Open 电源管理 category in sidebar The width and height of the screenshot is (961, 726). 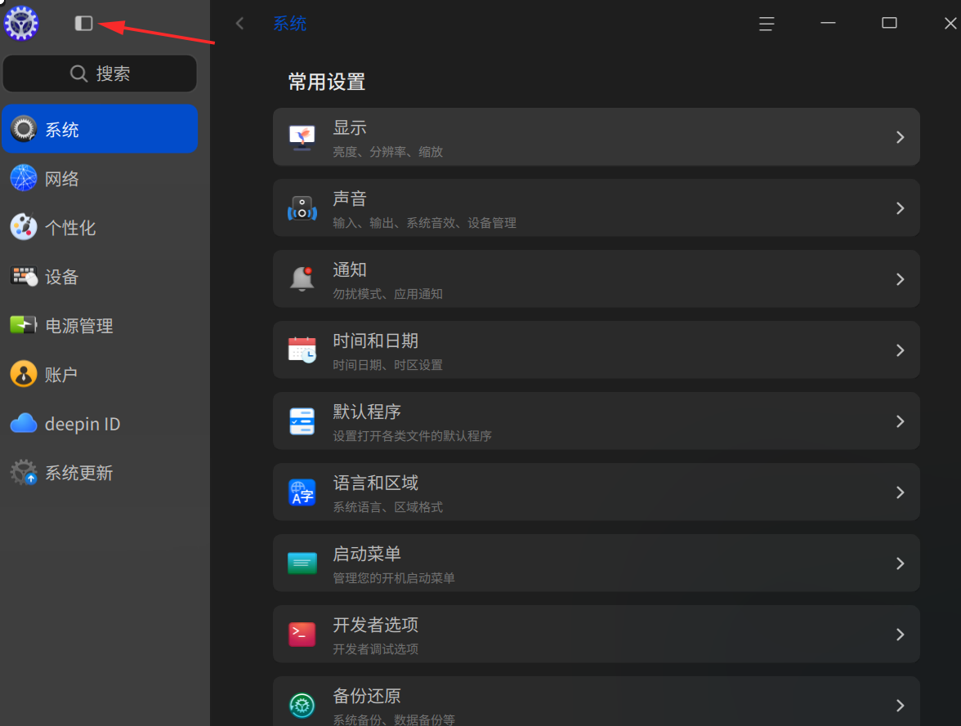(x=100, y=325)
